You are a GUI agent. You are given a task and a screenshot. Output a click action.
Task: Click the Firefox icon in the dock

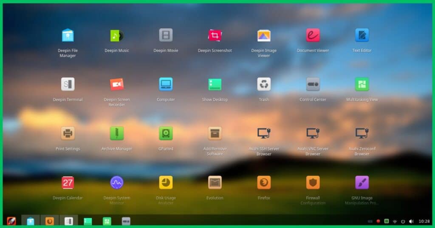[x=50, y=221]
